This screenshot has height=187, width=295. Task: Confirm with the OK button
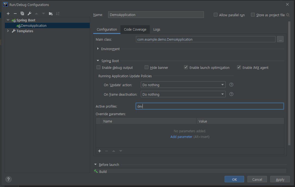234,179
